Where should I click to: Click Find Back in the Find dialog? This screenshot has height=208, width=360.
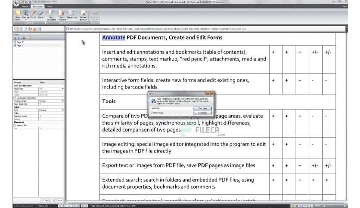202,113
